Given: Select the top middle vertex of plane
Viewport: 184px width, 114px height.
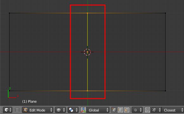Looking at the screenshot, I should coord(87,13).
